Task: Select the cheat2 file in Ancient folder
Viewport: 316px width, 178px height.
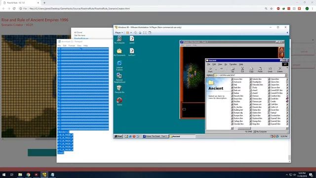Action: coord(253,93)
